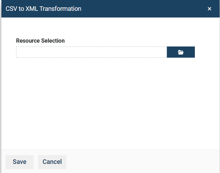Click the white X in title bar
Viewport: 220px width, 173px height.
(210, 9)
